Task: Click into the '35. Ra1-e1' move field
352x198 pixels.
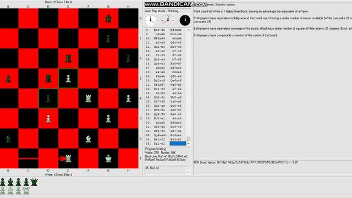Action: [165, 170]
